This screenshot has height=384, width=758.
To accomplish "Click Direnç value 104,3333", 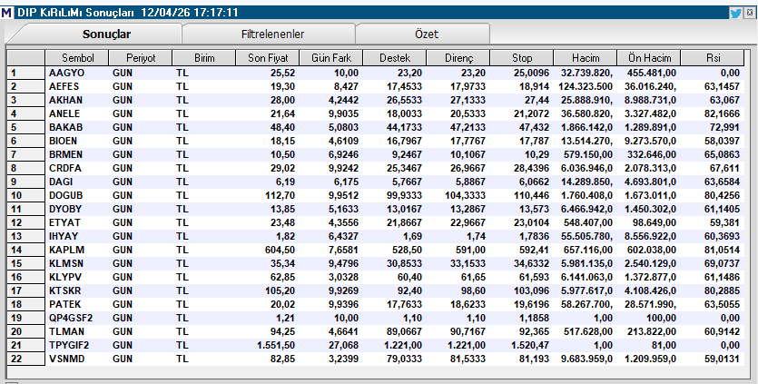I will tap(465, 195).
